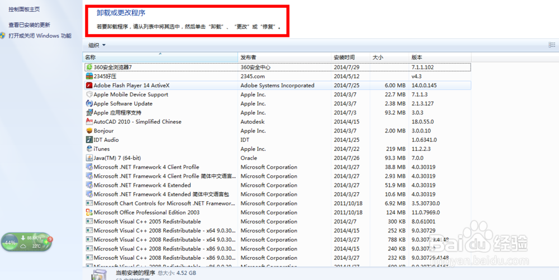The width and height of the screenshot is (559, 280).
Task: Click install date 2014/7/22 cell
Action: coord(345,149)
